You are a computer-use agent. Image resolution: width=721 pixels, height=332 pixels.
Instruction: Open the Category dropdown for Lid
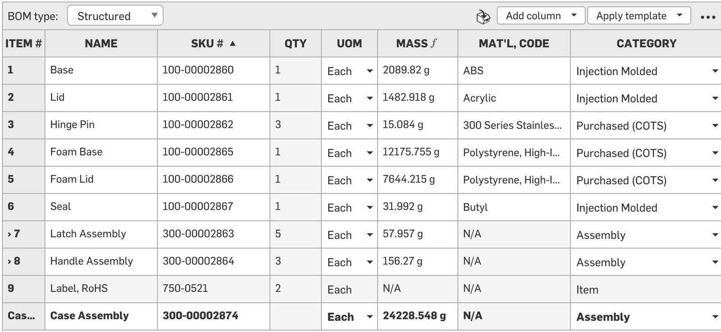715,99
